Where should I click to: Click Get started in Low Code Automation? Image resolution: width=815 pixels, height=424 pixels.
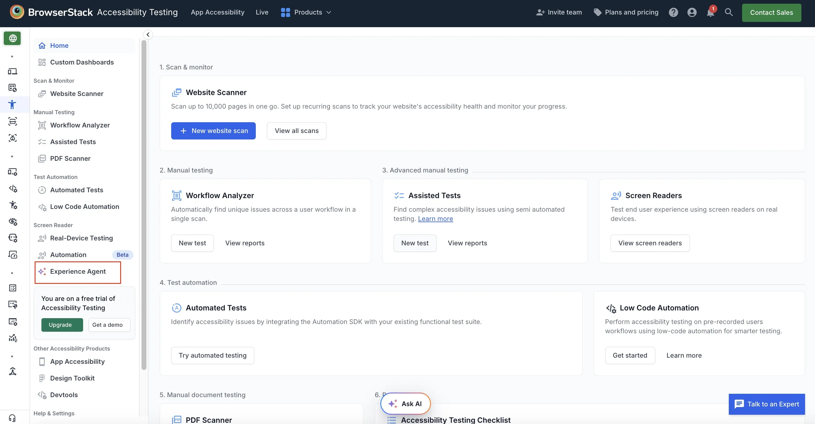(630, 355)
